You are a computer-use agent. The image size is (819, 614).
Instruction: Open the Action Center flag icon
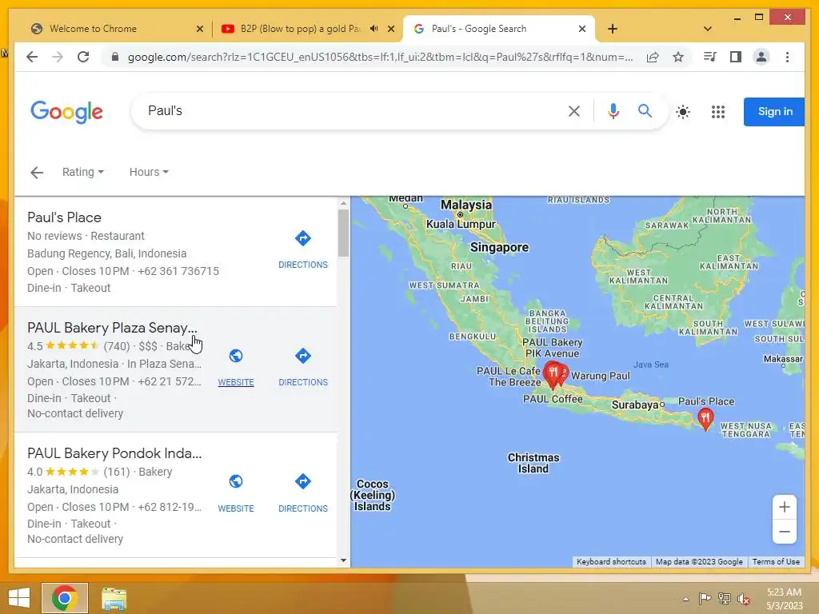[x=705, y=599]
